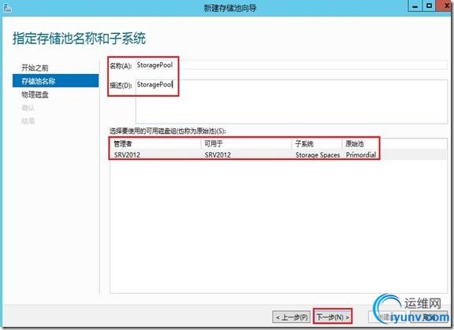
Task: Select the 存储池名称 wizard step
Action: pos(56,81)
